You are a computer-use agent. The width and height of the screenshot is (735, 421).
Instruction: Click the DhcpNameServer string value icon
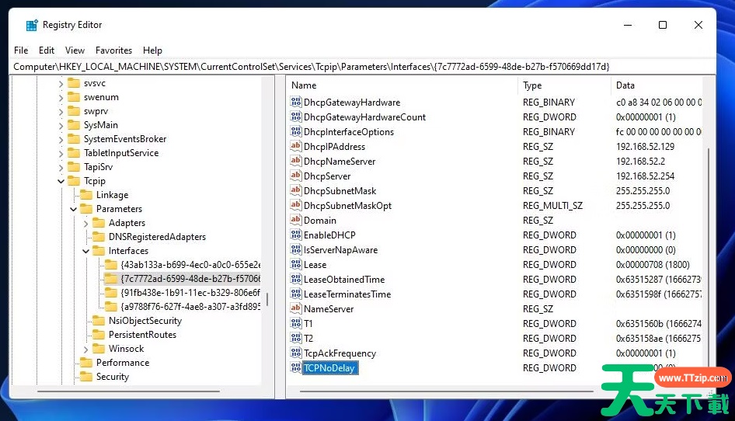[296, 161]
